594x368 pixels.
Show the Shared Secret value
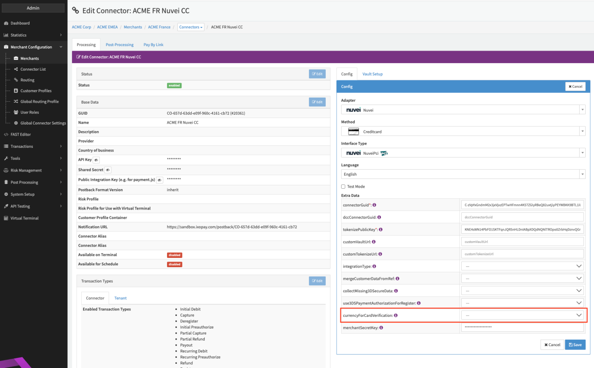[108, 170]
